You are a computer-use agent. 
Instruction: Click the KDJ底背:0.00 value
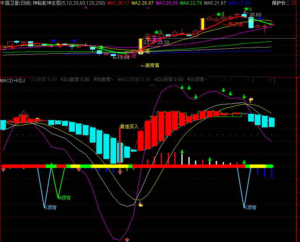[75, 79]
